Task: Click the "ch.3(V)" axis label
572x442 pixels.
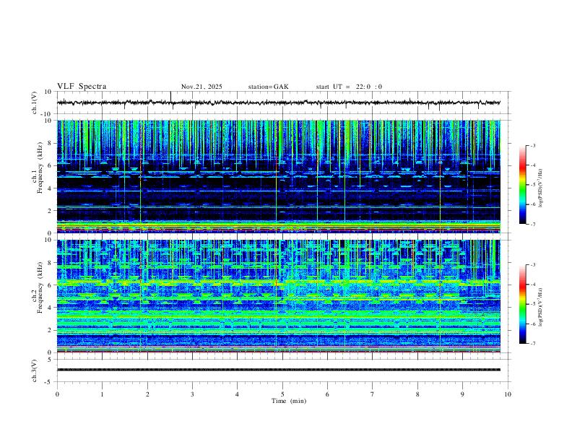Action: (x=35, y=370)
